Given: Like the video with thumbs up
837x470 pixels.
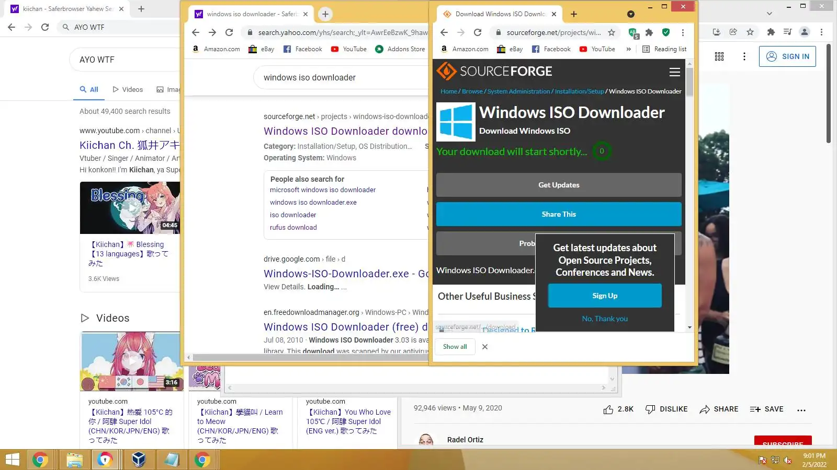Looking at the screenshot, I should 618,409.
